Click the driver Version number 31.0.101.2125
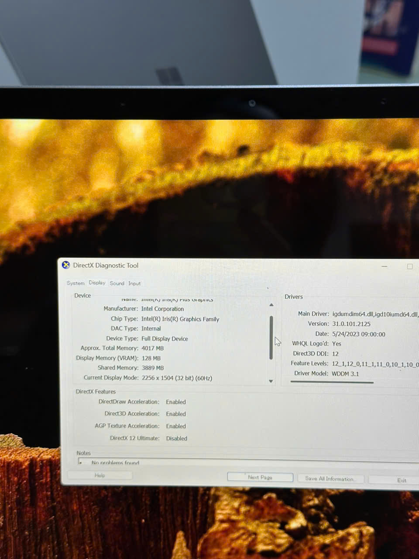Screen dimensions: 419x559 [351, 324]
